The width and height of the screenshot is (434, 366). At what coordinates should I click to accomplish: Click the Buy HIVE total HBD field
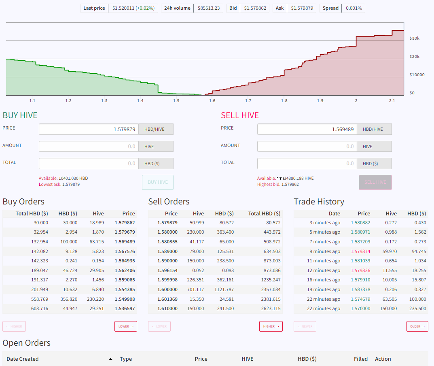(89, 164)
